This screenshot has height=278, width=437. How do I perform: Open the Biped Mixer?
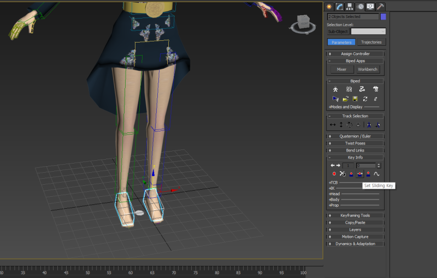341,69
